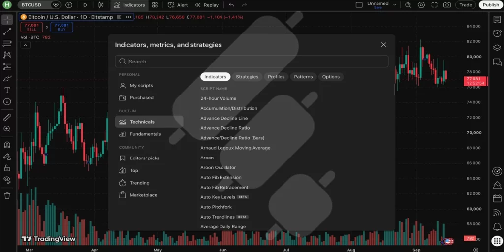This screenshot has height=252, width=504.
Task: Open Trending community scripts
Action: tap(149, 183)
